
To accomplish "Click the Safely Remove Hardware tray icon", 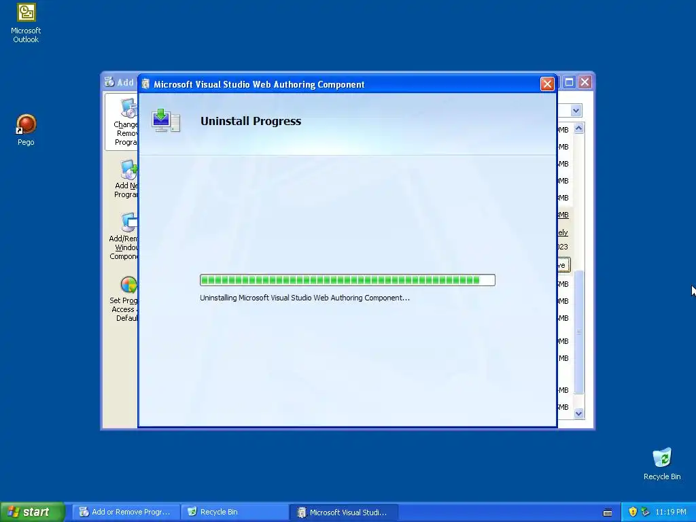I will click(646, 512).
